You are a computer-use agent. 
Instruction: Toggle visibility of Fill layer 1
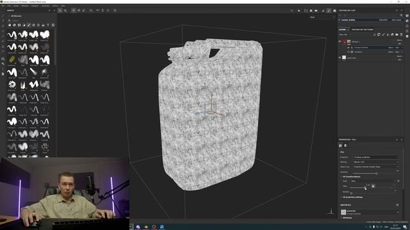click(340, 42)
